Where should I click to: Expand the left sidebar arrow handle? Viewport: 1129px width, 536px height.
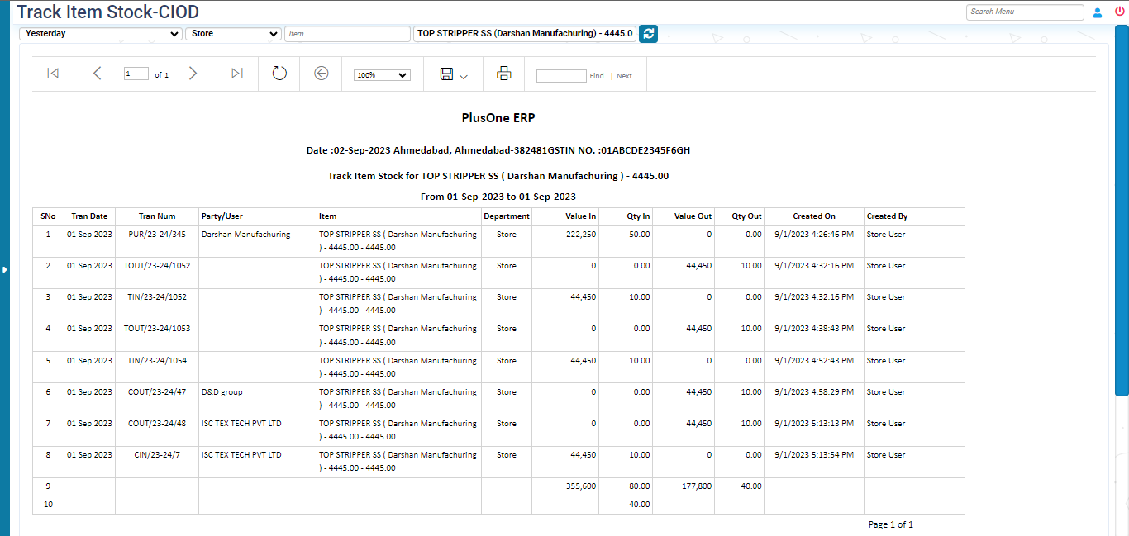tap(4, 269)
